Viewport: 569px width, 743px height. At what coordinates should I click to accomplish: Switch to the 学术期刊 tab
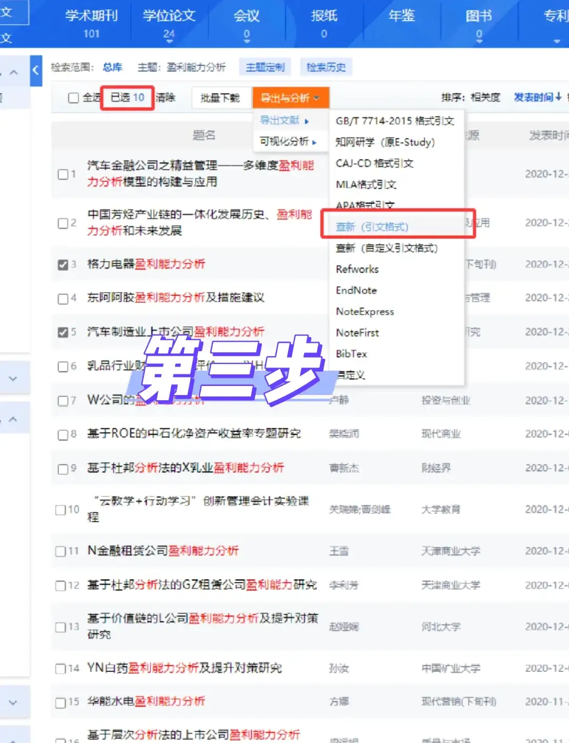coord(91,16)
